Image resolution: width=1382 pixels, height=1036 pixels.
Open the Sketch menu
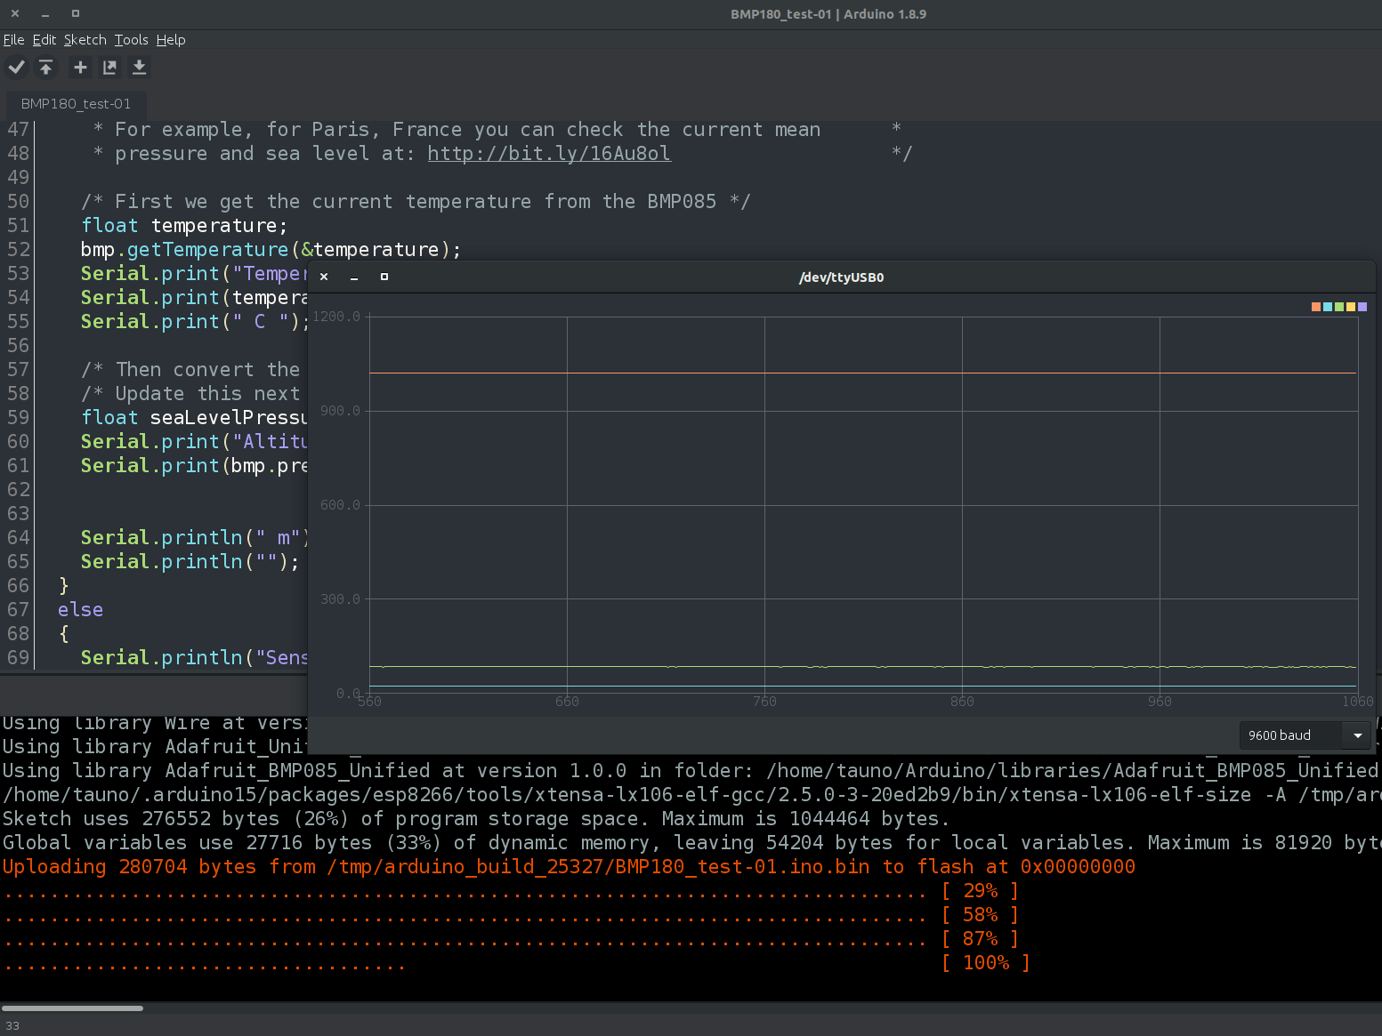tap(85, 40)
